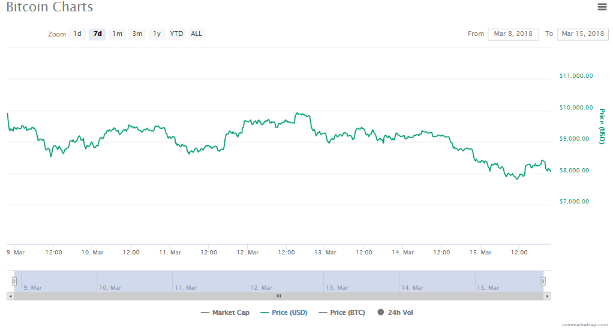Show ALL time zoom range

(x=196, y=34)
